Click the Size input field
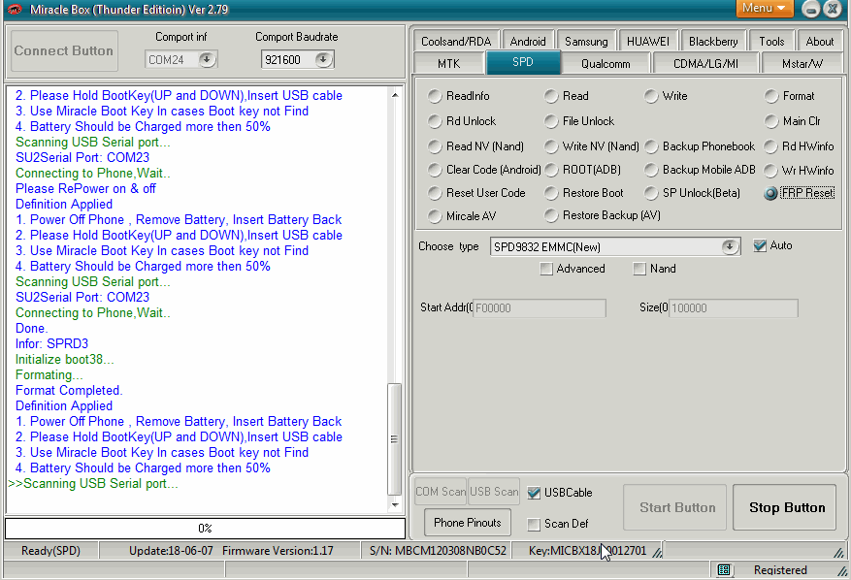Viewport: 851px width, 580px height. (x=734, y=308)
